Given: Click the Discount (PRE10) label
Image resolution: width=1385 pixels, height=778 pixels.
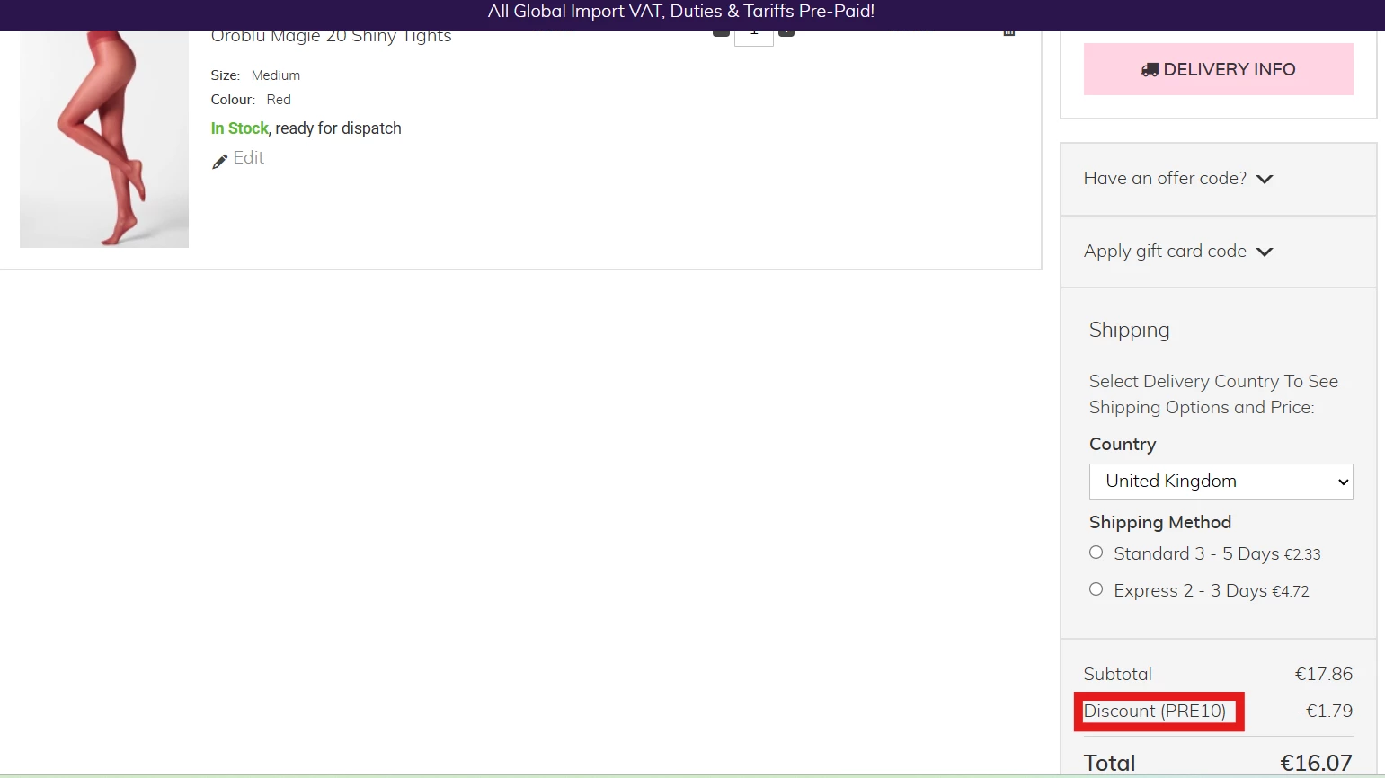Looking at the screenshot, I should click(1154, 711).
